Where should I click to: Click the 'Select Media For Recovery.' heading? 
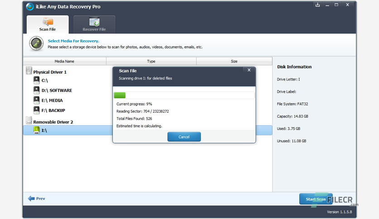[73, 41]
